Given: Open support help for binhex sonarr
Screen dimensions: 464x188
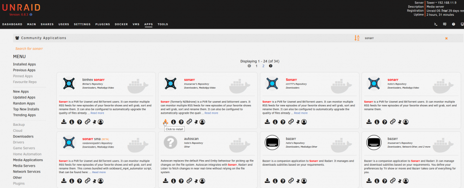Looking at the screenshot, I should [79, 122].
